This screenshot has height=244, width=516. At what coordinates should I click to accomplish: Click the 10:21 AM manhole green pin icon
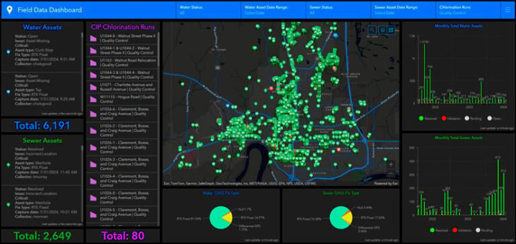[x=9, y=204]
